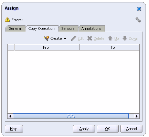Open the wrench settings icon
This screenshot has width=149, height=137.
138,20
